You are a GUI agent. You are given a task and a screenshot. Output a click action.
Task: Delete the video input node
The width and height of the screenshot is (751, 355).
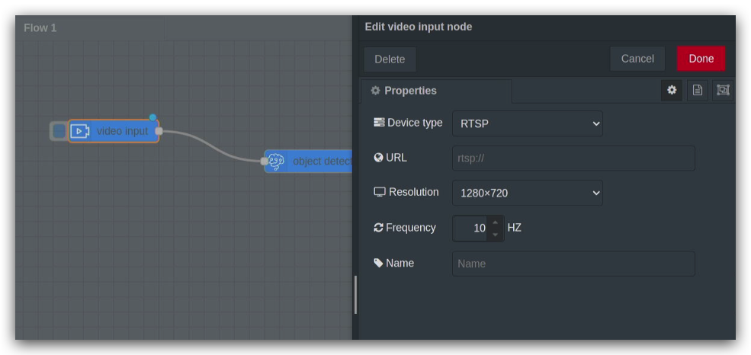click(390, 59)
